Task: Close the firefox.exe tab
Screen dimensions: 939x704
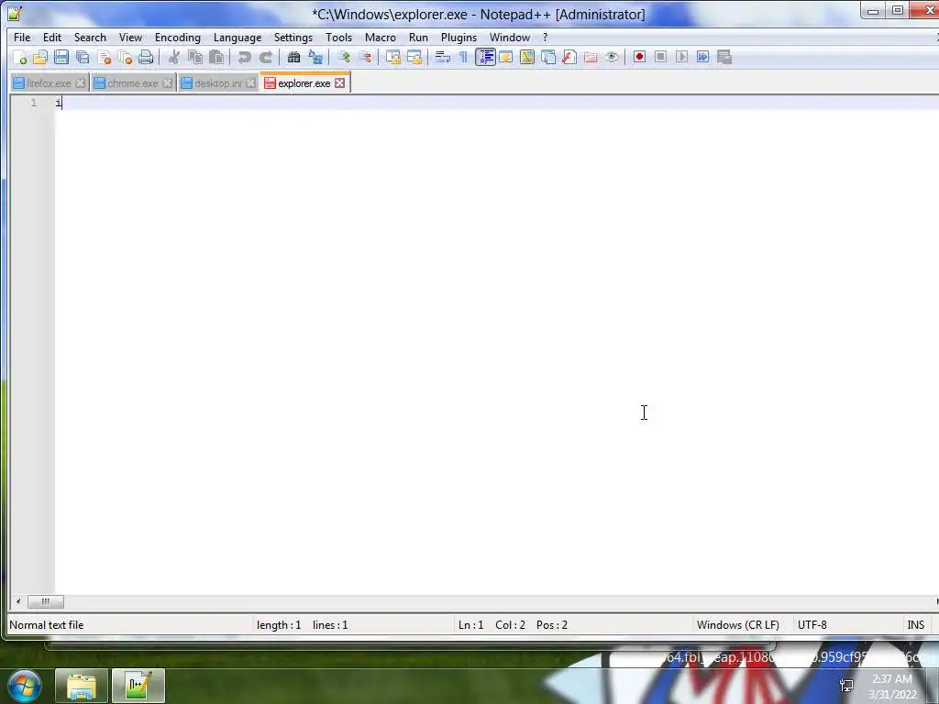Action: coord(80,83)
